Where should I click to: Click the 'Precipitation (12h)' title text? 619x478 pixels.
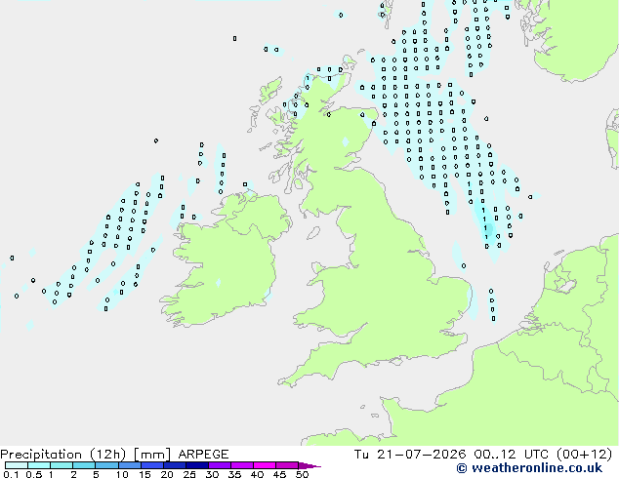point(63,455)
